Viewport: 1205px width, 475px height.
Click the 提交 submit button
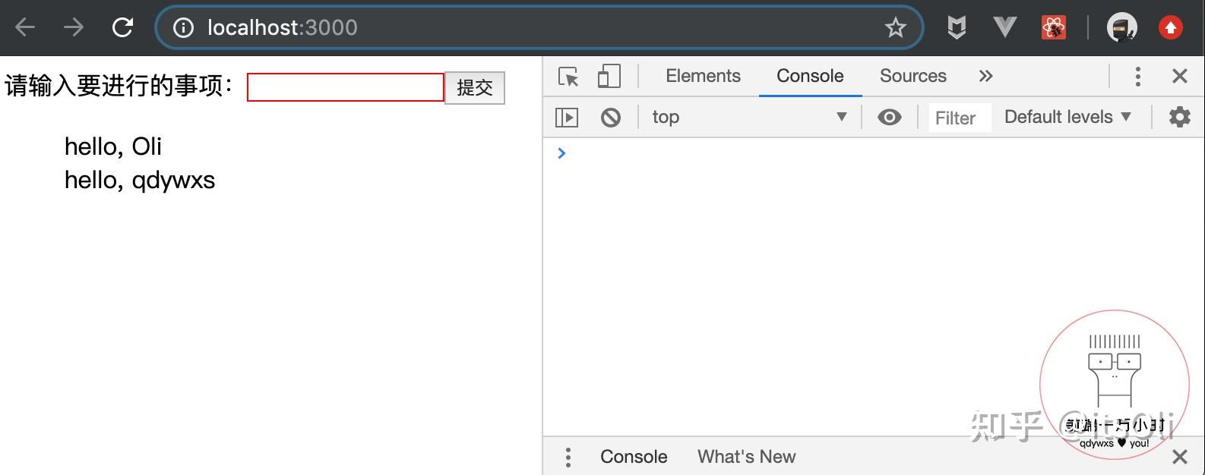(x=474, y=88)
